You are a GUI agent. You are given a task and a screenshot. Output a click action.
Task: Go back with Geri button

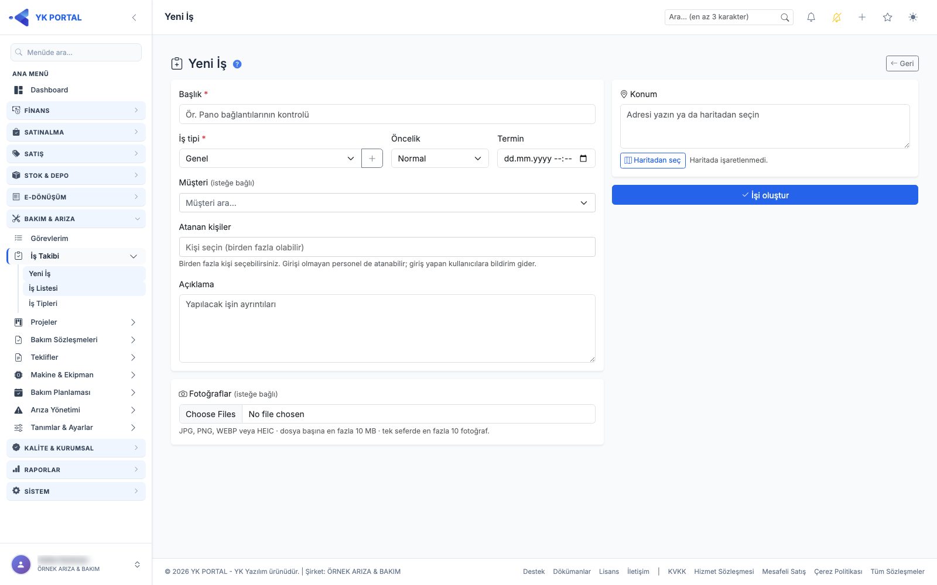pyautogui.click(x=902, y=63)
